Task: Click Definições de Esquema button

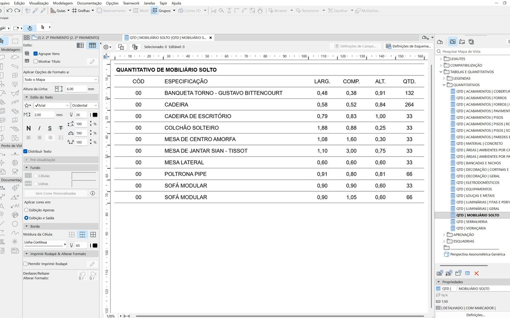Action: 408,46
